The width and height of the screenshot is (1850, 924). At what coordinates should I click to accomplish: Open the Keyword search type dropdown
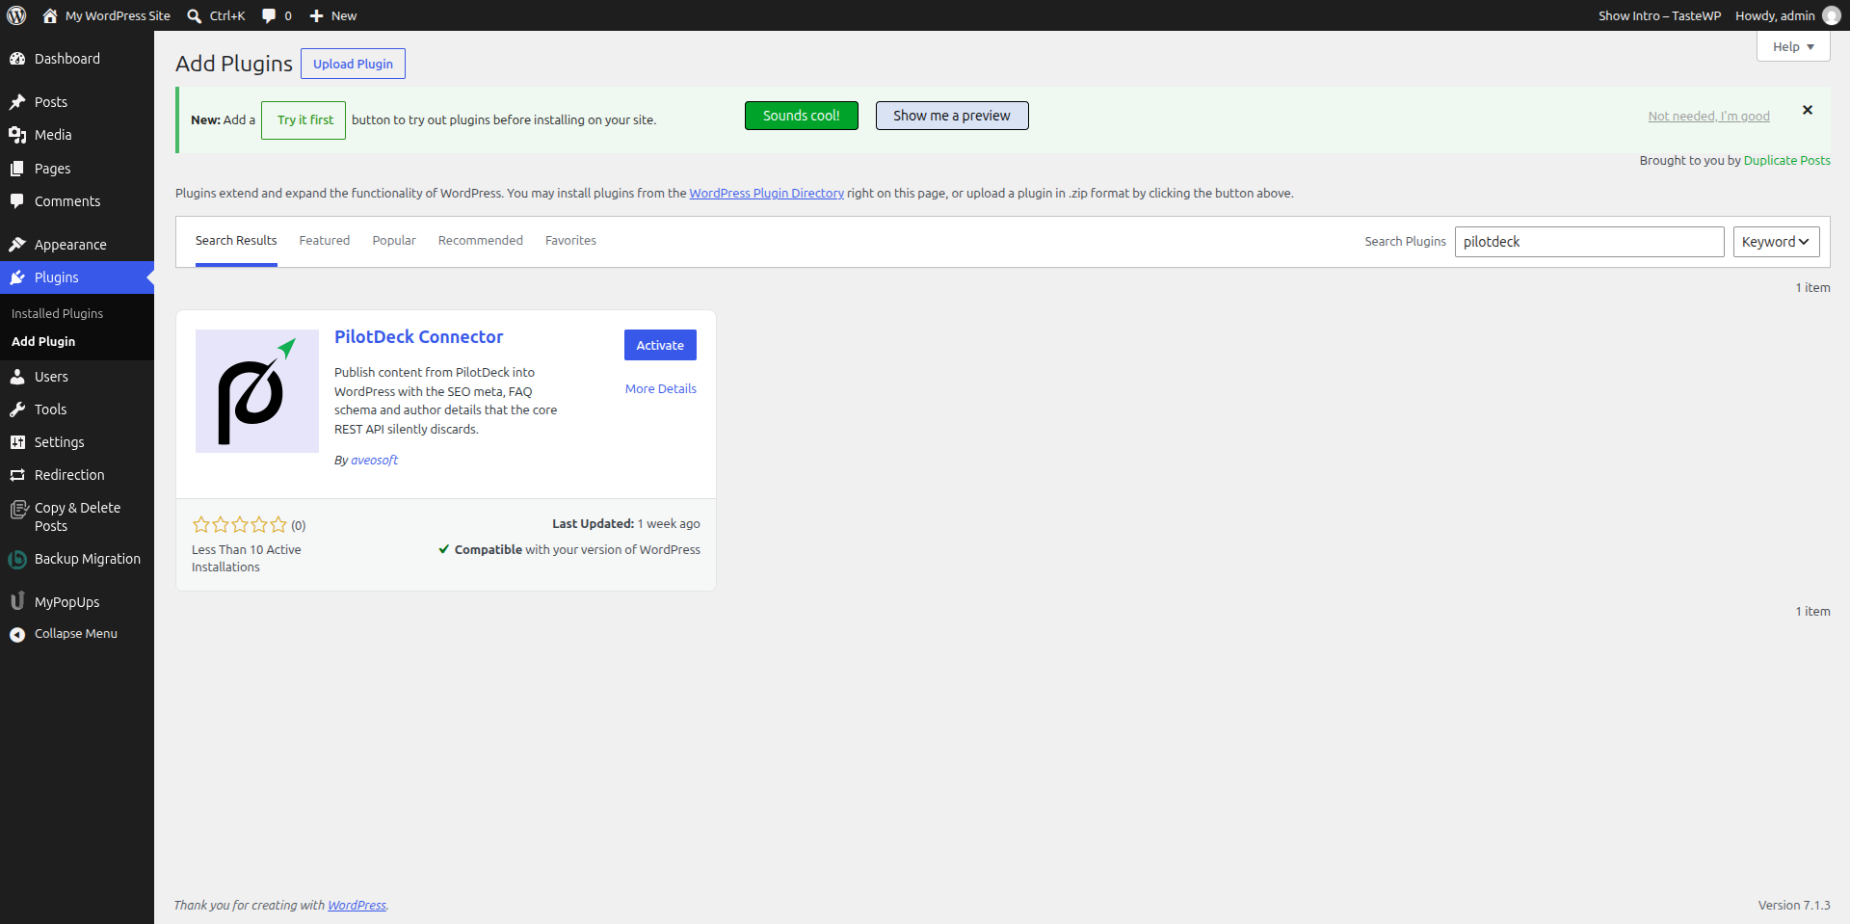pyautogui.click(x=1776, y=242)
